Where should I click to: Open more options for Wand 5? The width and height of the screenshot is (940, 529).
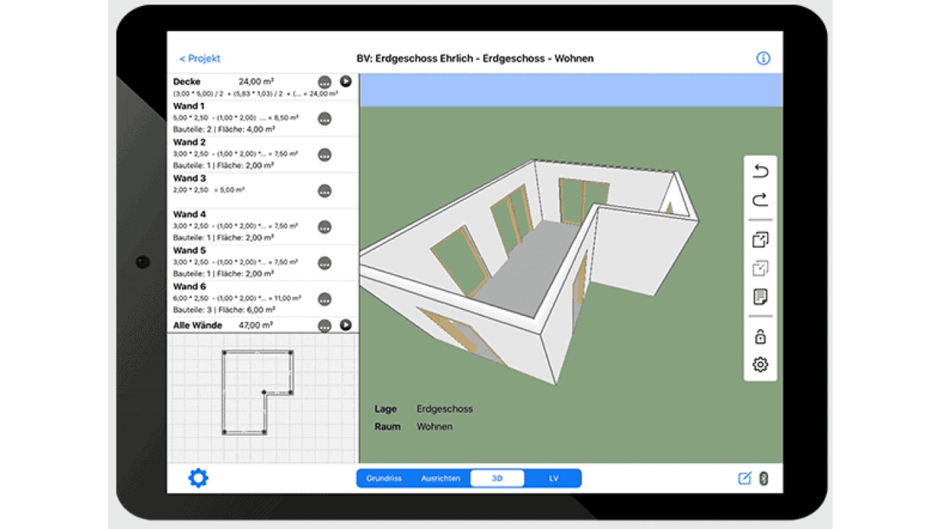(x=325, y=264)
